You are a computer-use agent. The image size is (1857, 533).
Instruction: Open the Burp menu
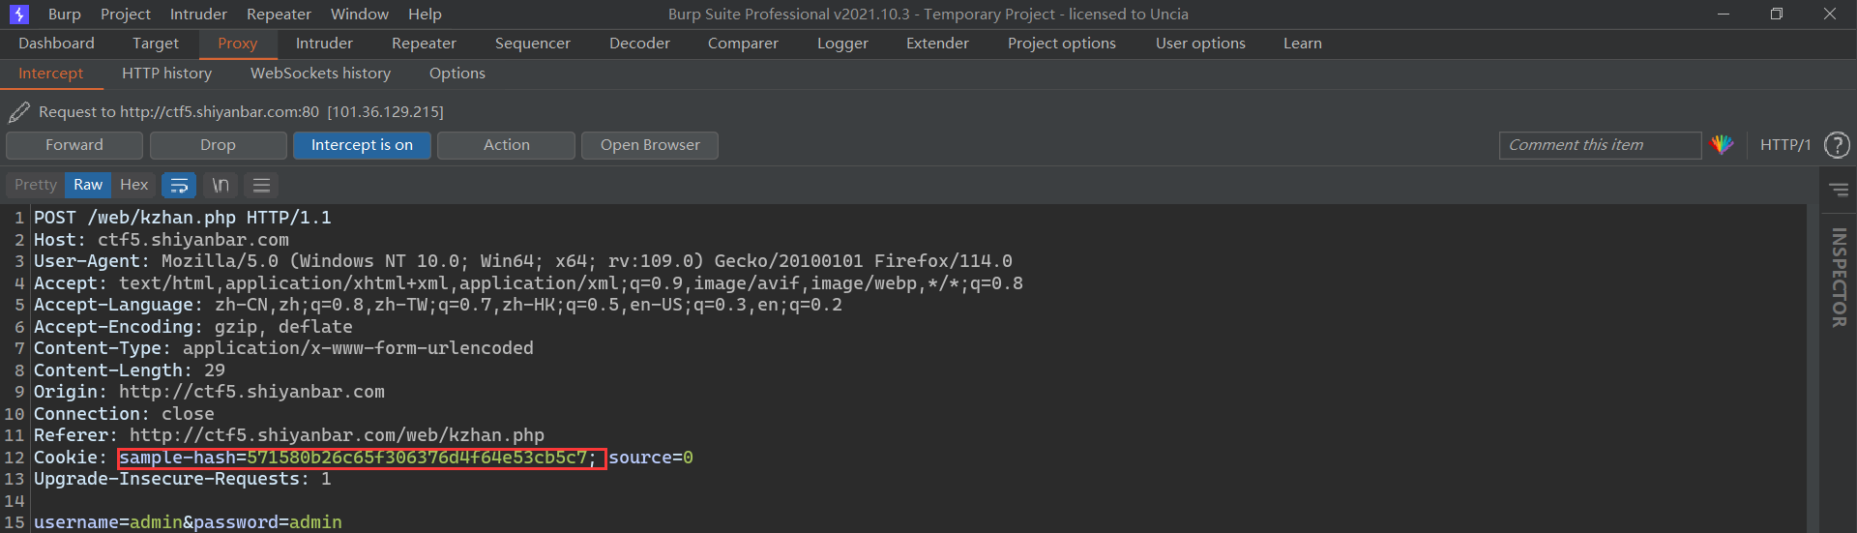(x=65, y=15)
